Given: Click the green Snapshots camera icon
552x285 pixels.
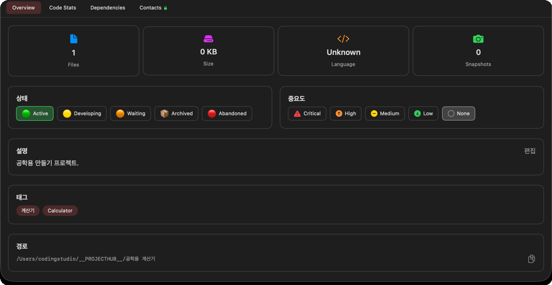Looking at the screenshot, I should pos(478,38).
